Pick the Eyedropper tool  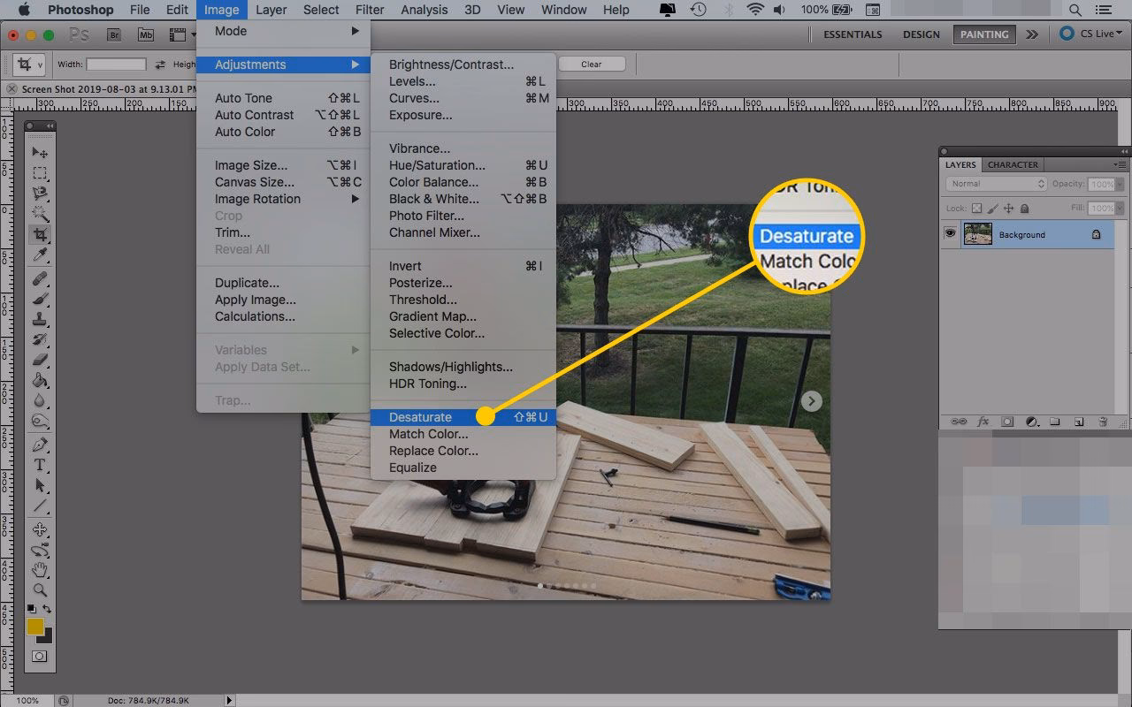41,255
